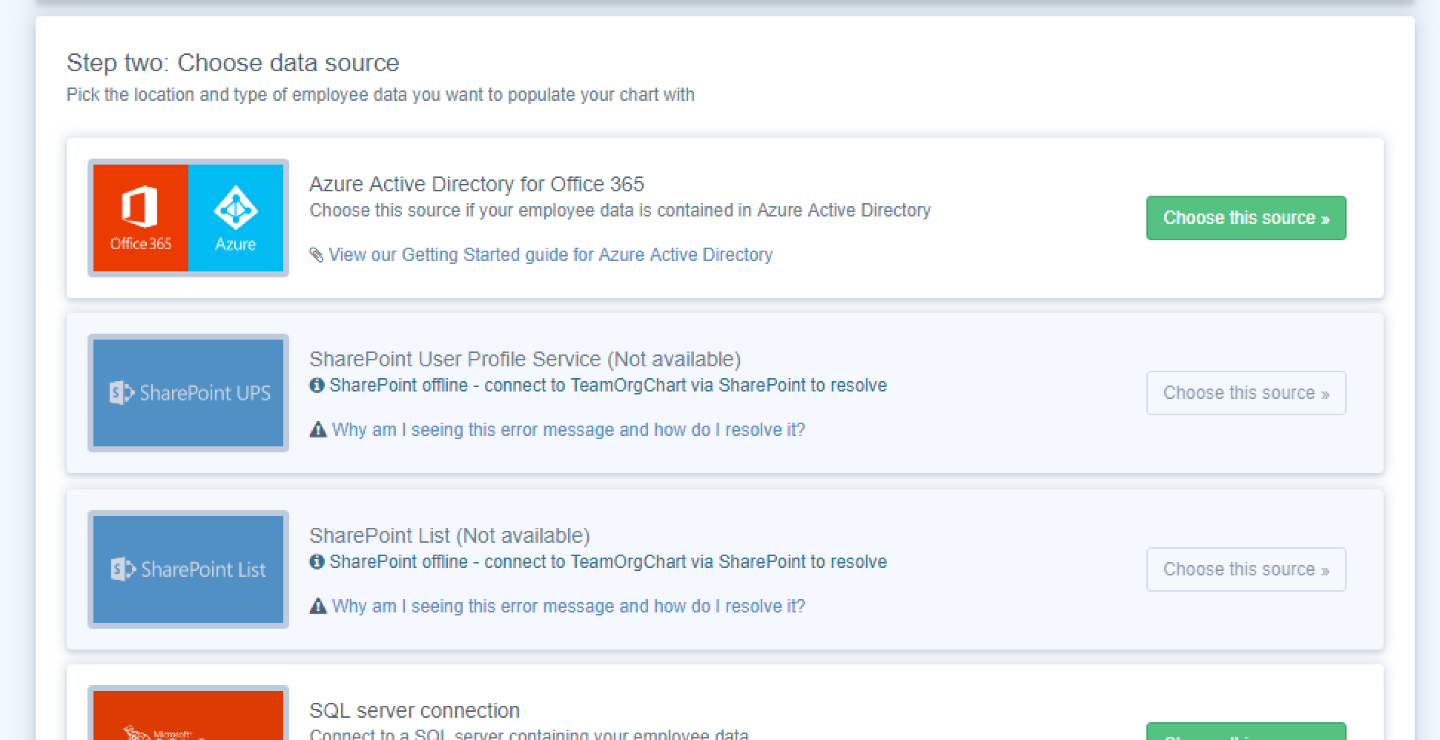
Task: Click SharePoint offline message in SharePoint List row
Action: point(608,562)
